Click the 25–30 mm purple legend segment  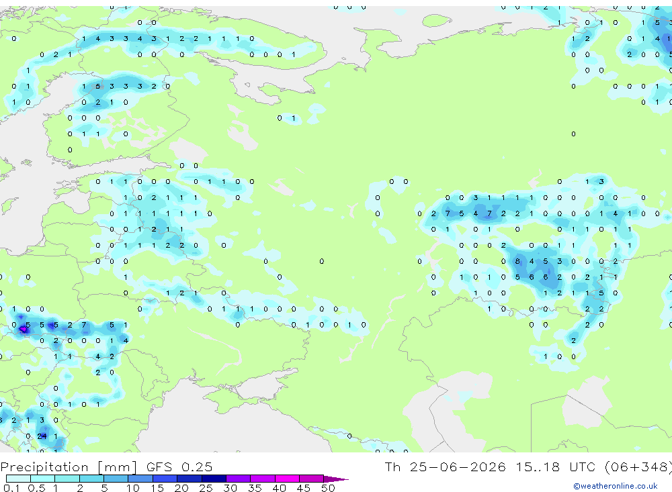[x=214, y=479]
